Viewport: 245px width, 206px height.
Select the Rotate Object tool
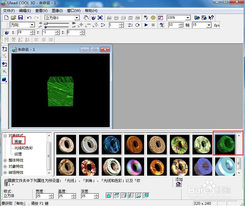(93, 18)
